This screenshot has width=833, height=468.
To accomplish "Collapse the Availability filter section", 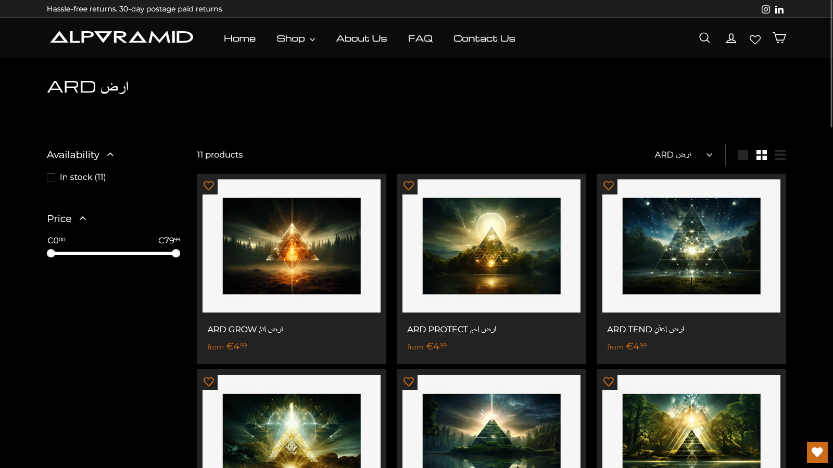I will point(80,155).
